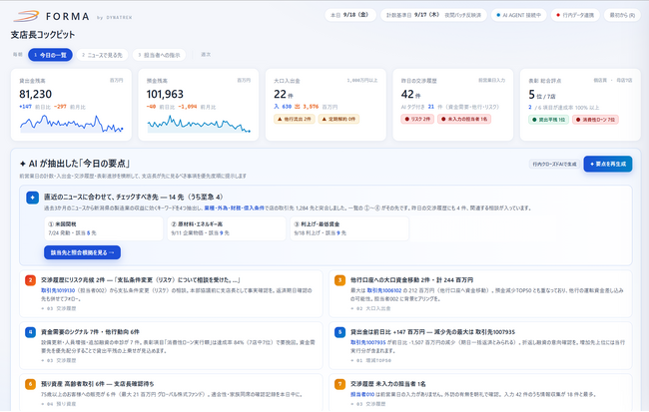Click the 行内データ連携 status pill
Viewport: 649px width, 412px height.
[x=575, y=15]
